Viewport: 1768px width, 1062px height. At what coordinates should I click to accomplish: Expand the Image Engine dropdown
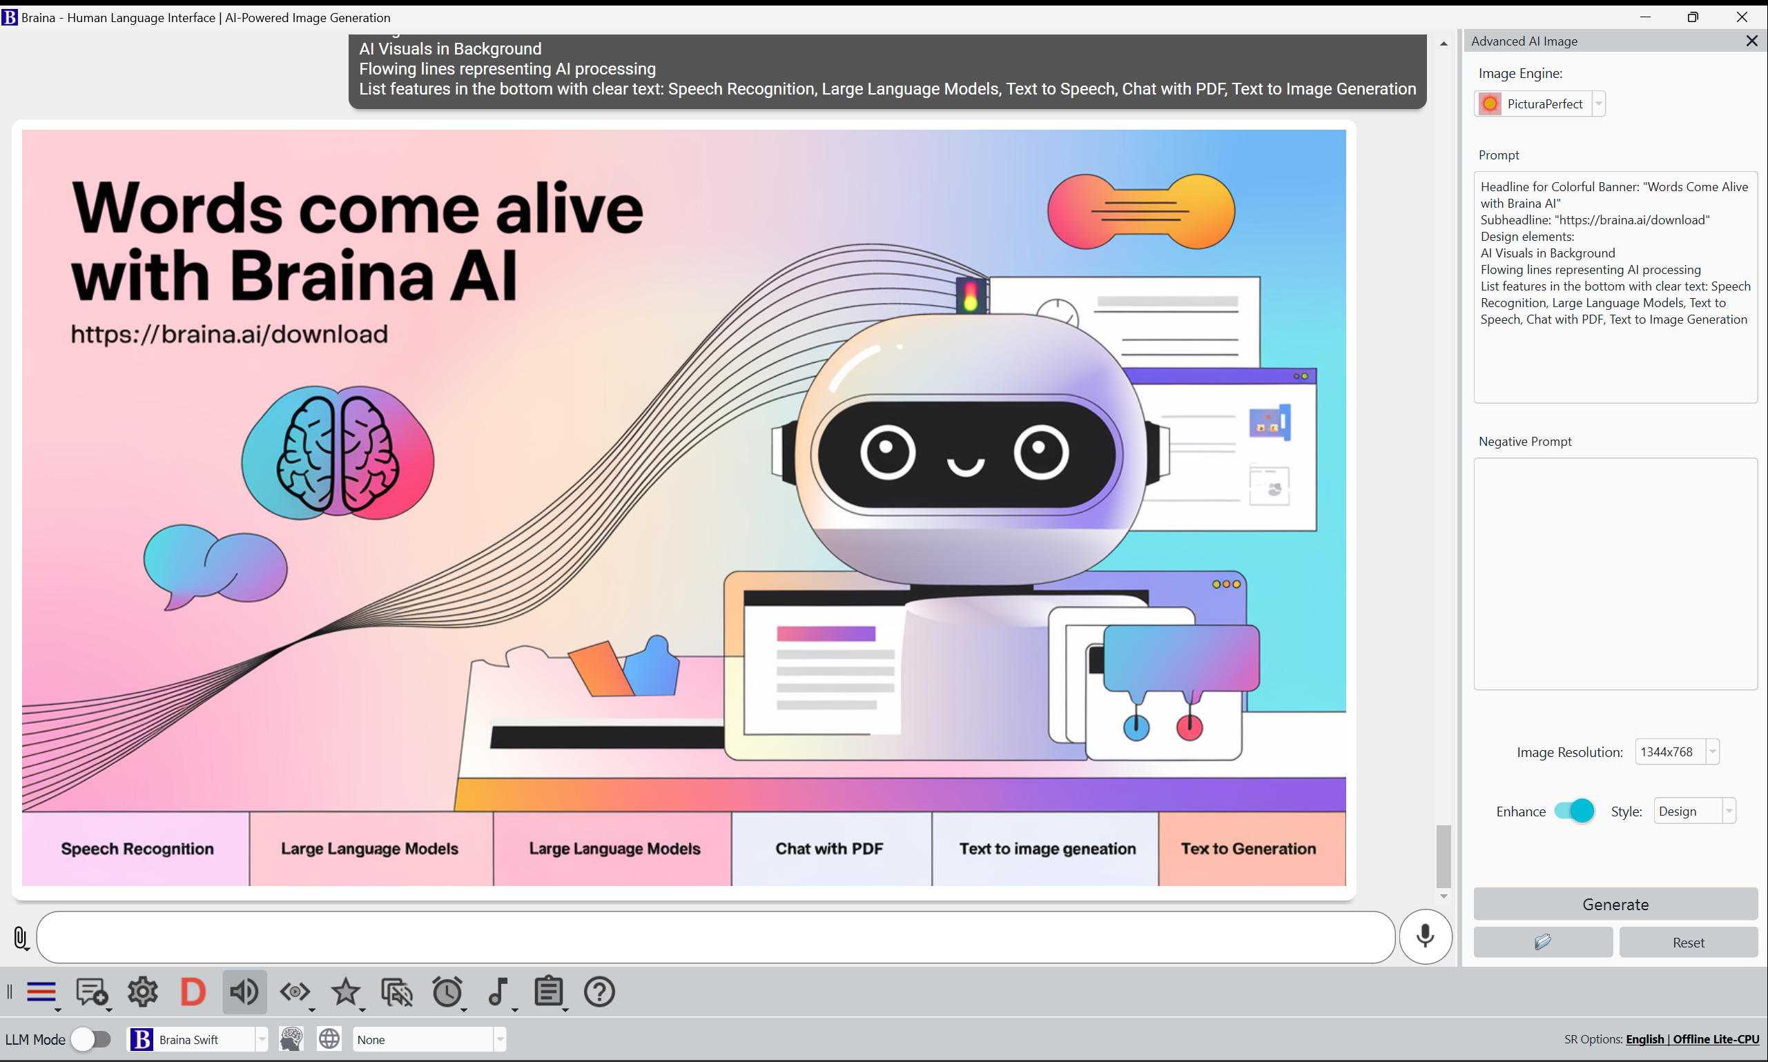(1597, 104)
